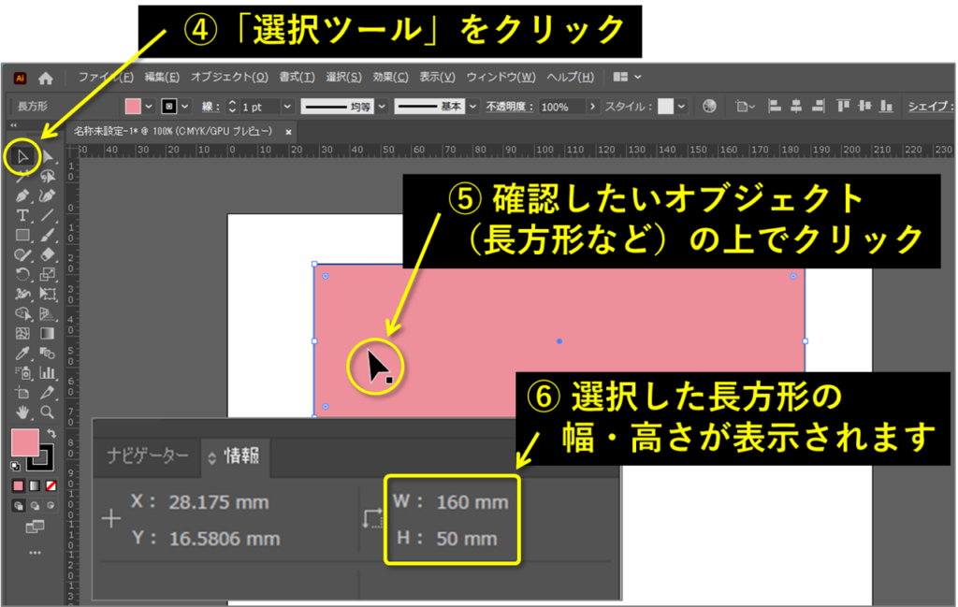The height and width of the screenshot is (607, 958).
Task: Click vertical align bottom icon
Action: pyautogui.click(x=886, y=107)
